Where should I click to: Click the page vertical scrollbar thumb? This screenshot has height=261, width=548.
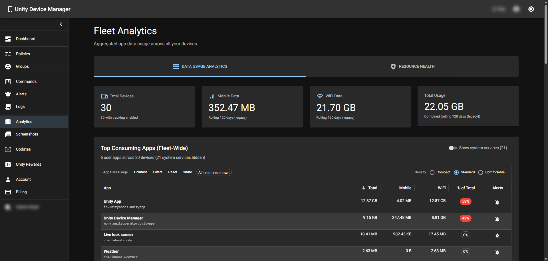click(x=546, y=34)
